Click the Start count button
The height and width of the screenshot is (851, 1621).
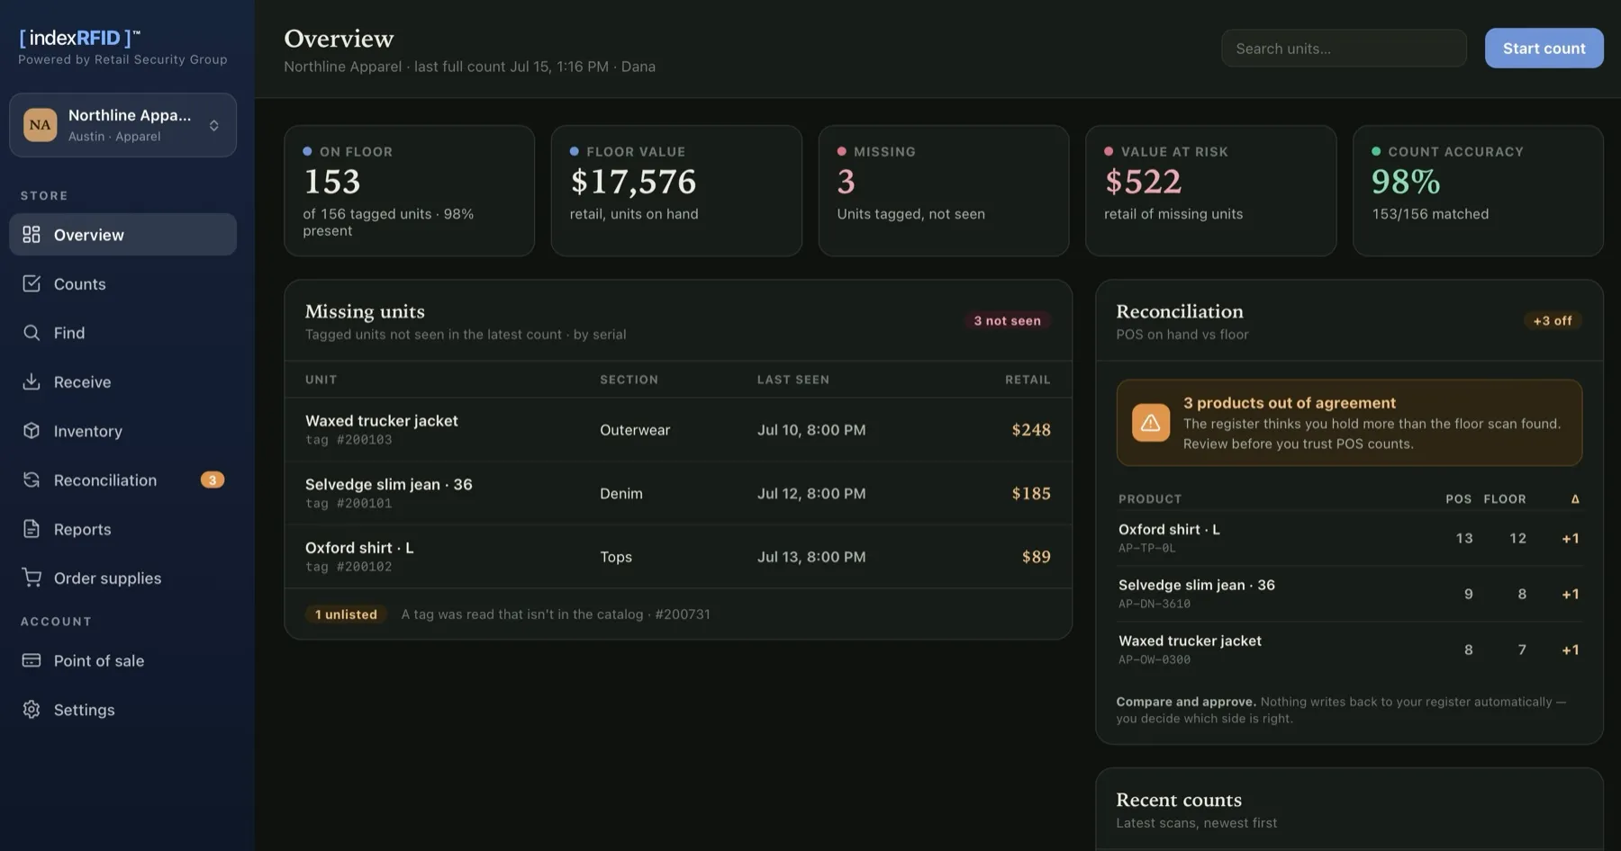coord(1544,49)
